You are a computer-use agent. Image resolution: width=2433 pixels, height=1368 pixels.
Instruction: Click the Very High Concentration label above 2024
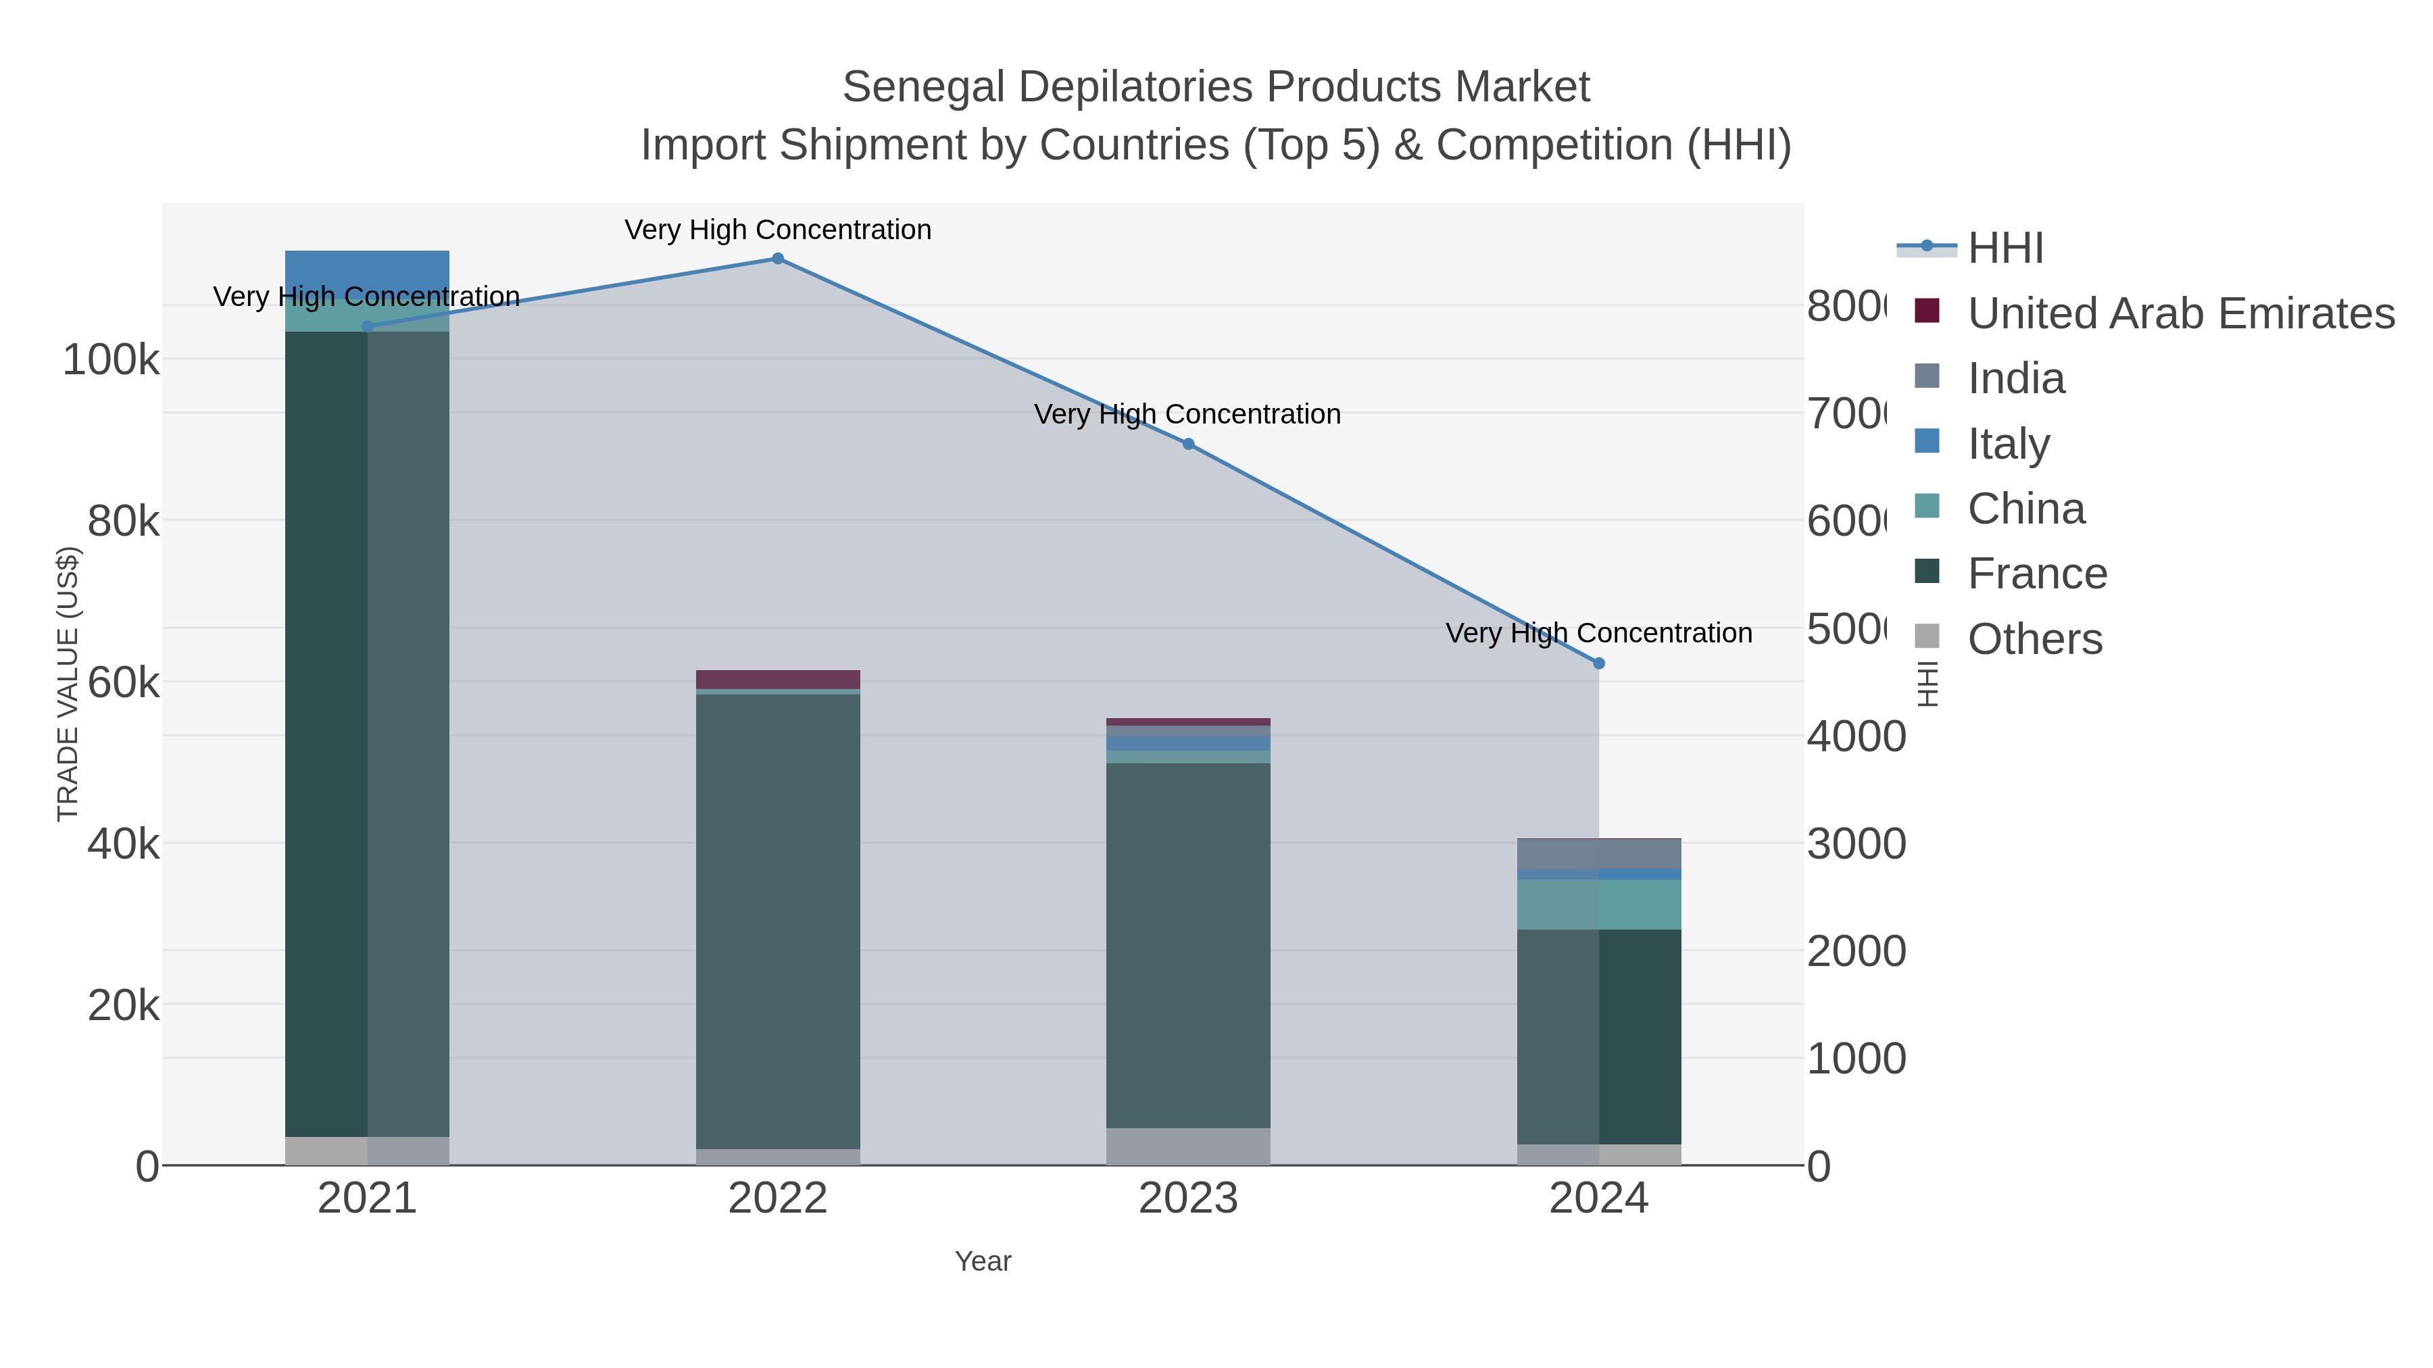pos(1599,632)
